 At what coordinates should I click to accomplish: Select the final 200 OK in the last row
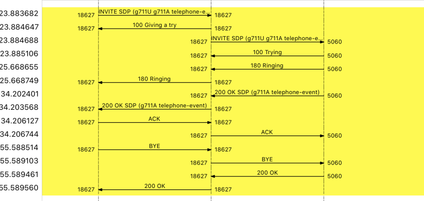click(x=155, y=186)
